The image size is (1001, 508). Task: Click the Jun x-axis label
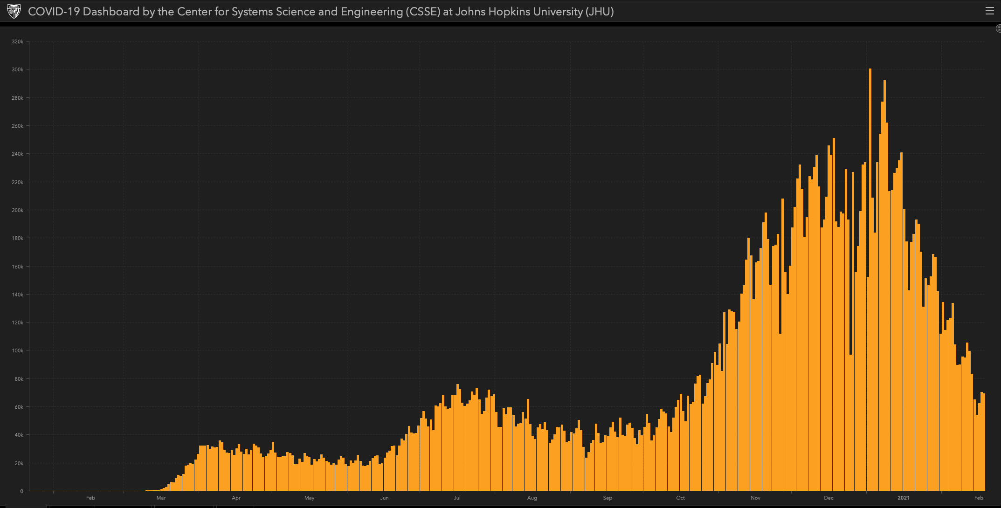coord(384,498)
